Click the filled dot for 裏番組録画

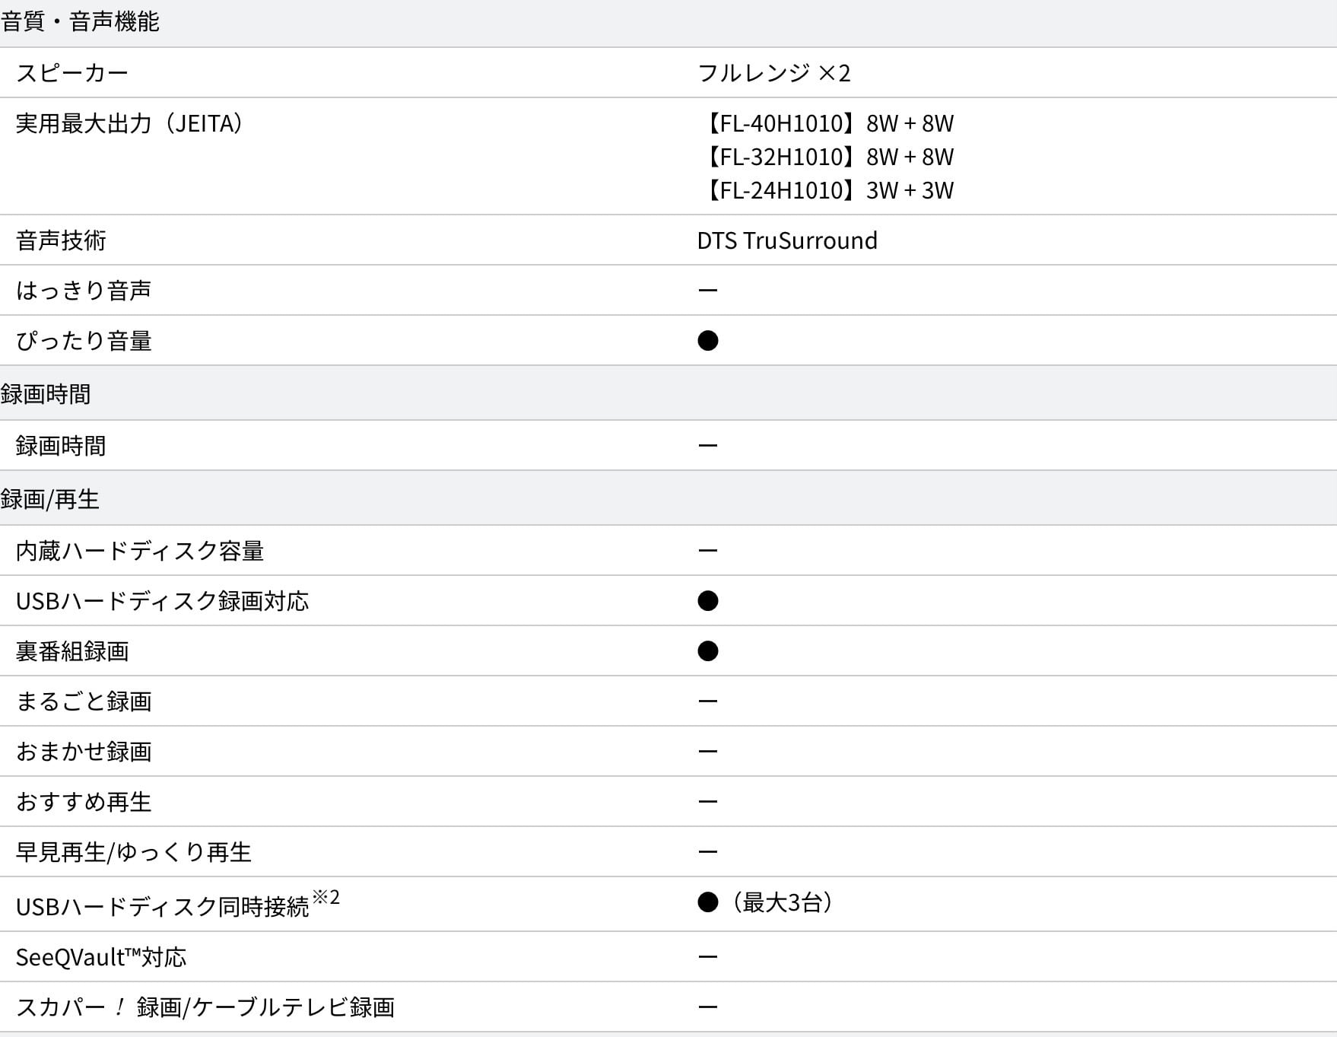[x=707, y=651]
